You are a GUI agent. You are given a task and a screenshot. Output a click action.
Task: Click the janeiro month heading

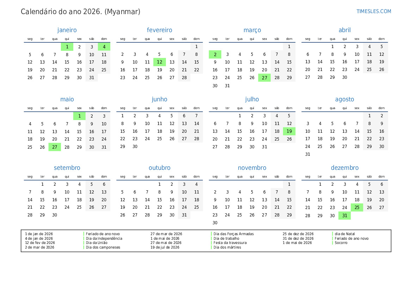pyautogui.click(x=67, y=30)
